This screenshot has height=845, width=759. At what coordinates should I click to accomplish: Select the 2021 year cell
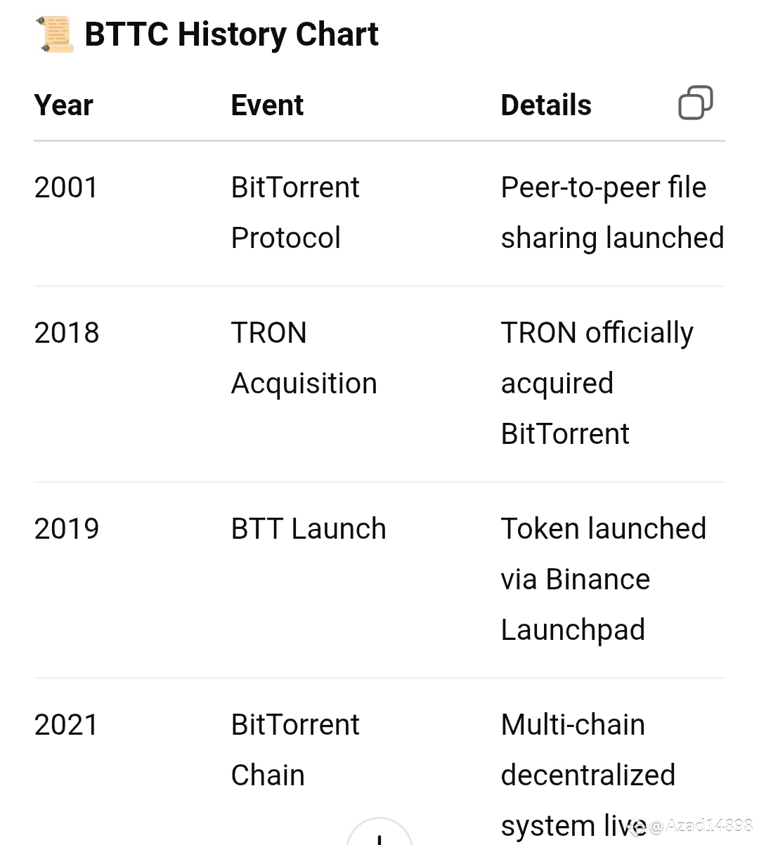click(66, 725)
